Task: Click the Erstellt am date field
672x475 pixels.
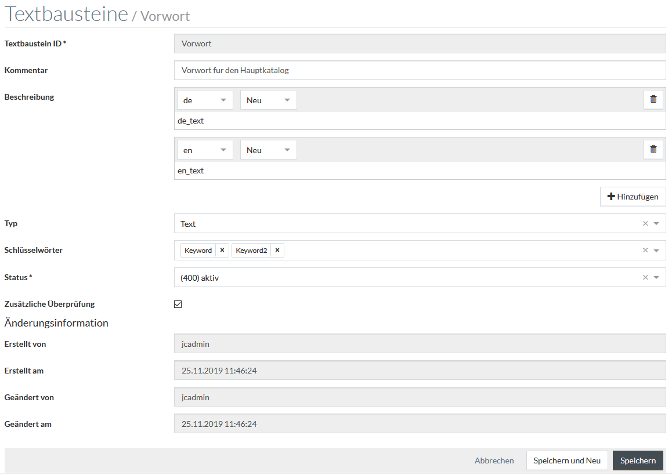Action: click(420, 371)
